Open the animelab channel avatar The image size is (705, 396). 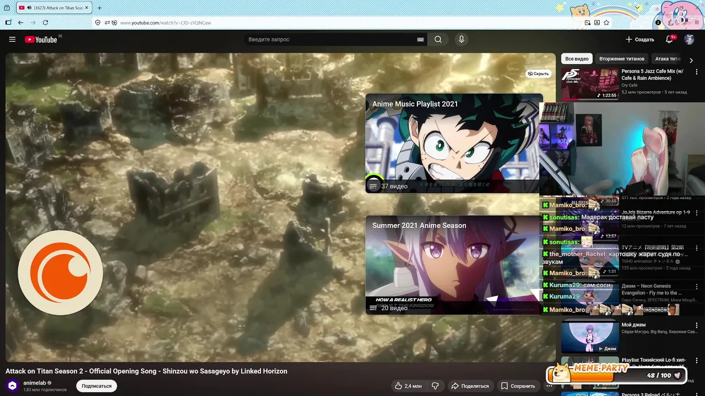(x=13, y=386)
